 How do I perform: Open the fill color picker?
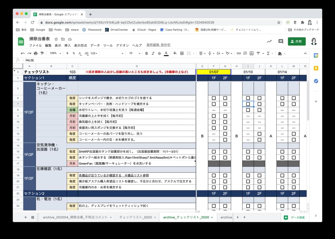click(175, 53)
